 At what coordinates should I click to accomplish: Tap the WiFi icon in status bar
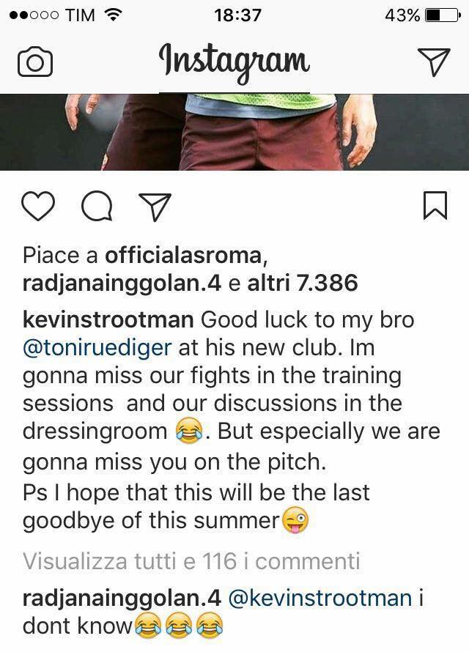(113, 15)
